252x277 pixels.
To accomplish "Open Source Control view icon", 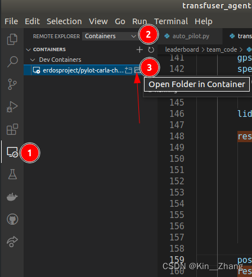I will tap(12, 84).
